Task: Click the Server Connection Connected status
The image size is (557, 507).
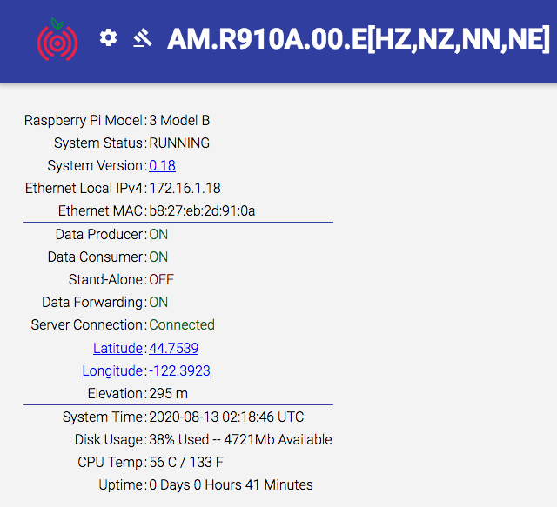Action: [x=182, y=325]
